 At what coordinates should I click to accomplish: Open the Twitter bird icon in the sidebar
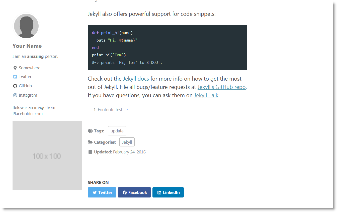15,77
